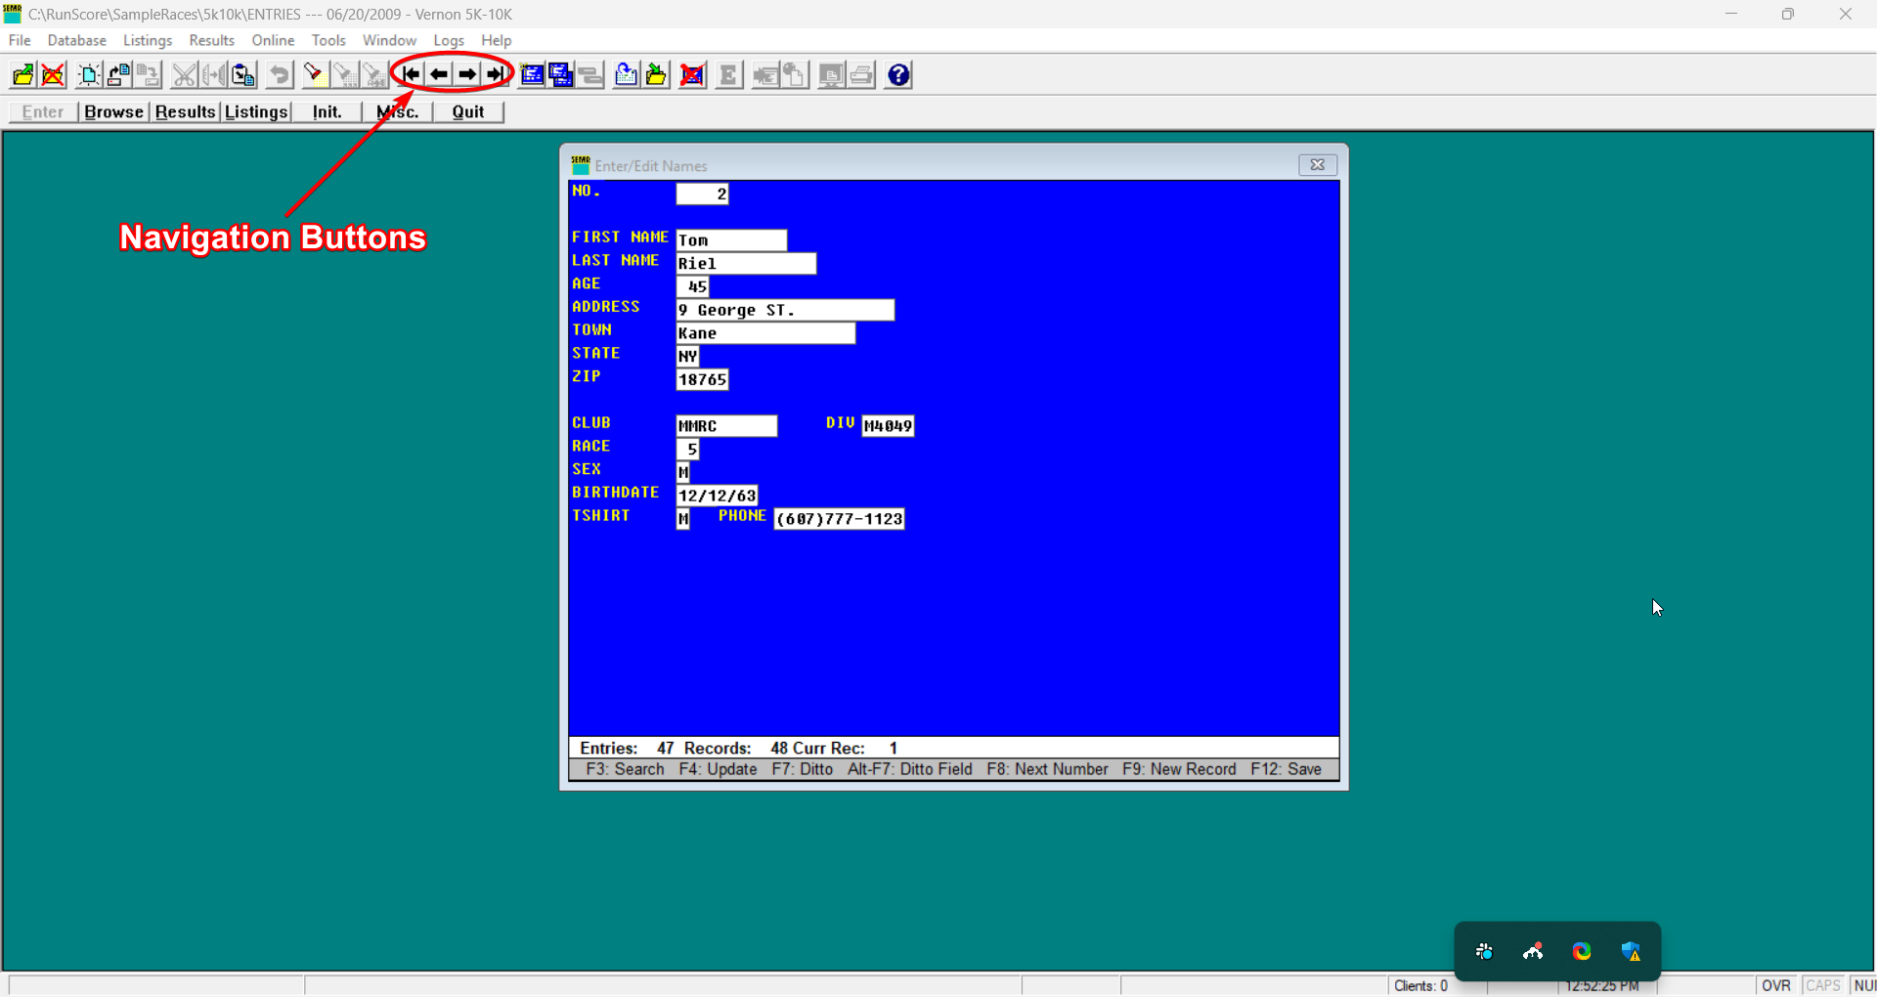The image size is (1877, 997).
Task: Click the flashlight search icon
Action: 315,75
